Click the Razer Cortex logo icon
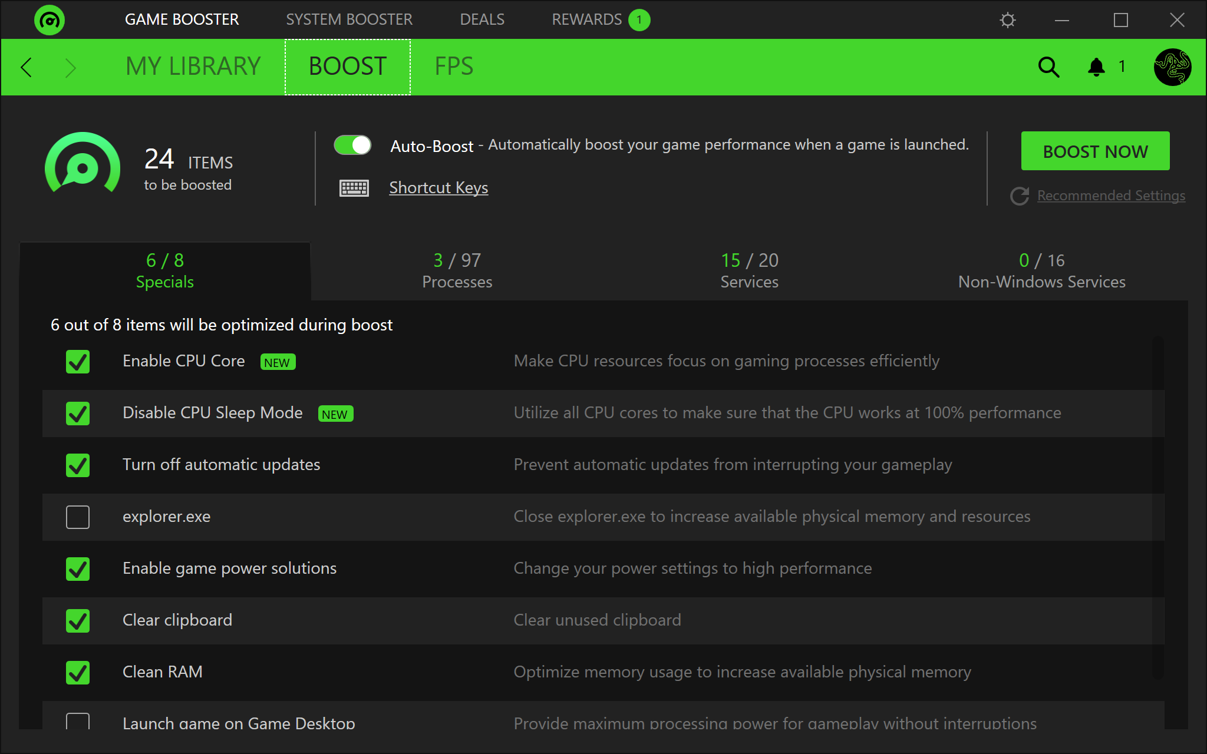This screenshot has height=754, width=1207. [50, 20]
